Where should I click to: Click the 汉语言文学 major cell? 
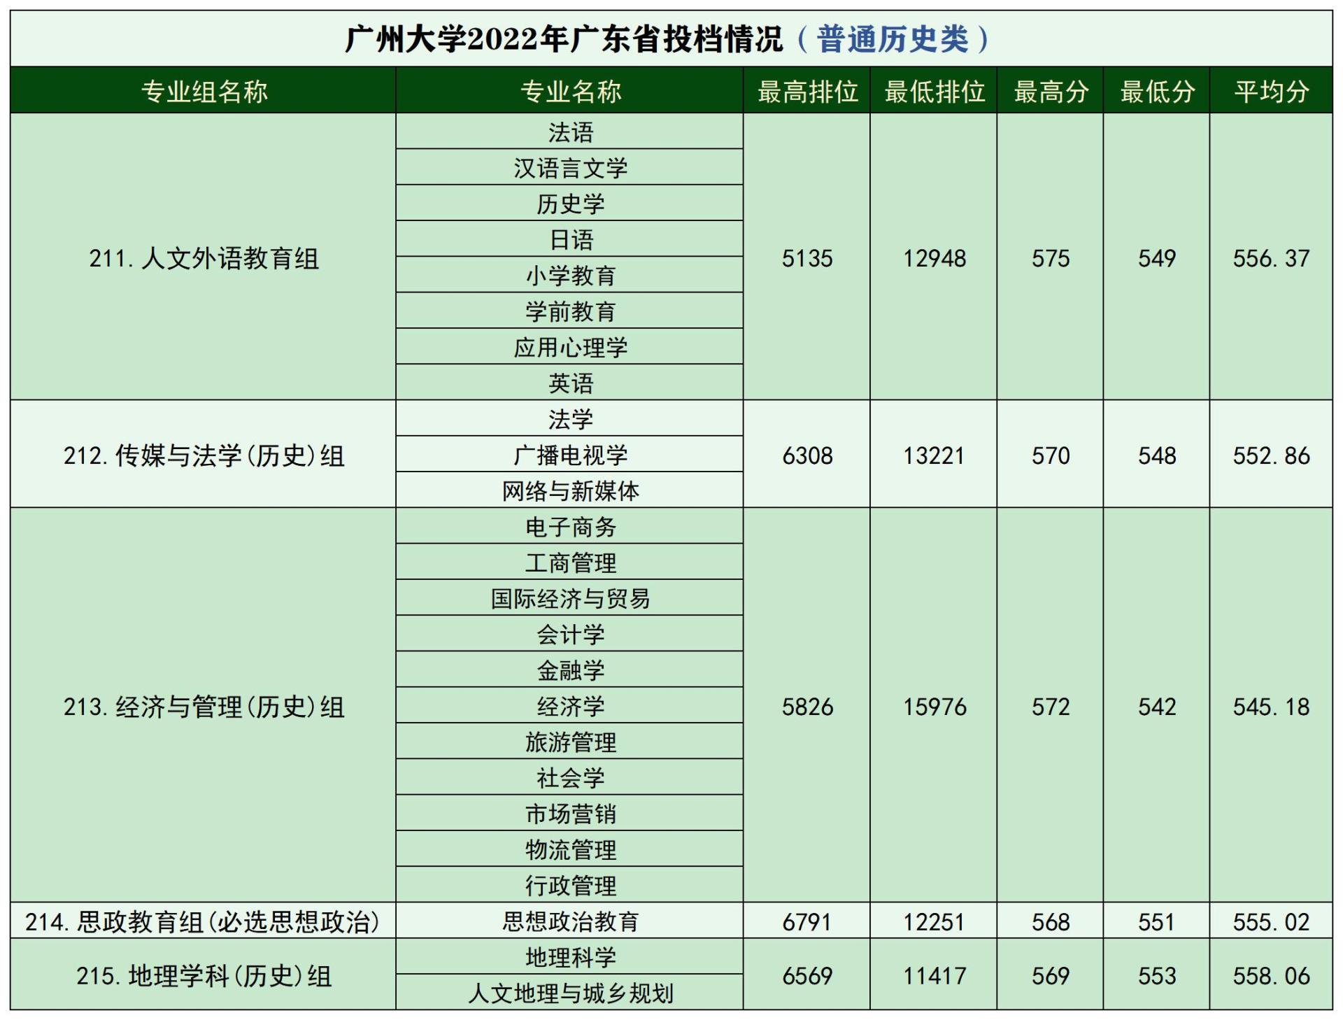(x=569, y=168)
